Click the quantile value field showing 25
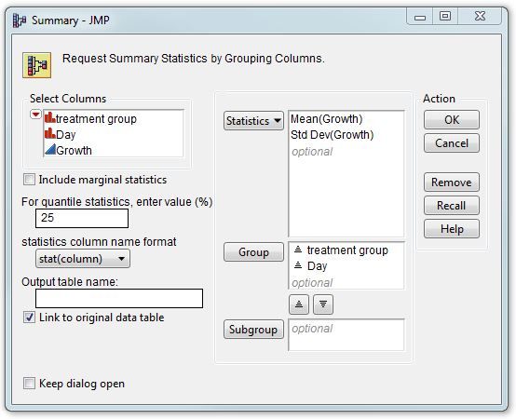The height and width of the screenshot is (419, 516). tap(82, 218)
